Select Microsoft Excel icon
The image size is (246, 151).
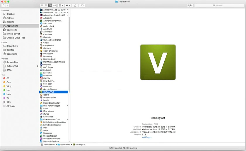pyautogui.click(x=41, y=136)
